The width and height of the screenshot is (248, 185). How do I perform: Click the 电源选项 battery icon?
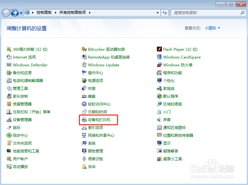pos(84,80)
